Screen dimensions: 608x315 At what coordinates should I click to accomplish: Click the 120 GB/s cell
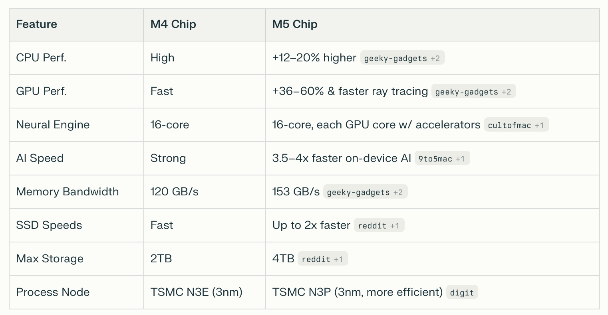pyautogui.click(x=175, y=192)
